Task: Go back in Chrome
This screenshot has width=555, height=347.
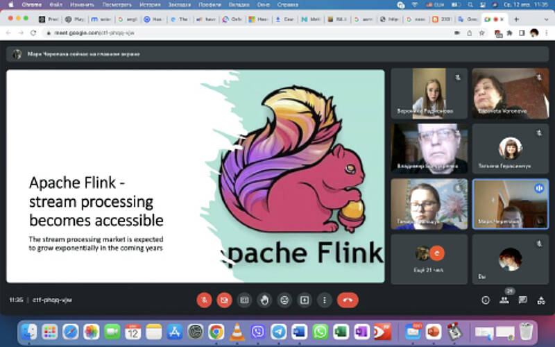Action: tap(8, 33)
